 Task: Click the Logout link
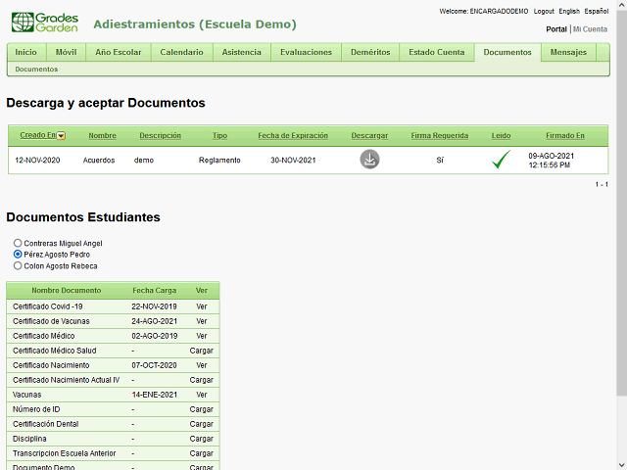click(544, 11)
